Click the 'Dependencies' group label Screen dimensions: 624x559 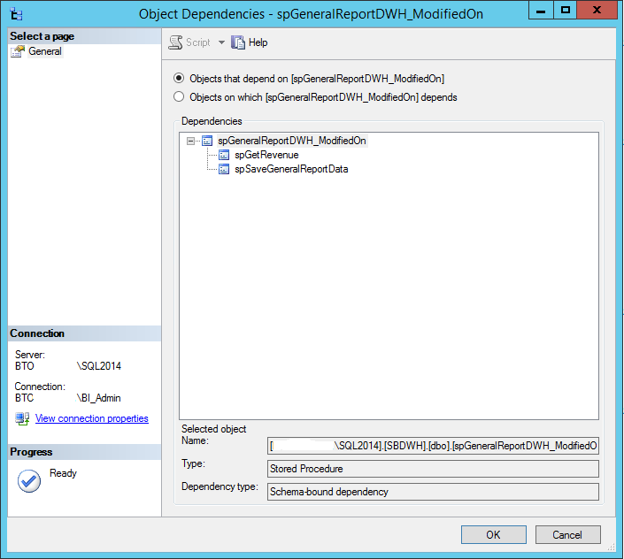(x=212, y=121)
